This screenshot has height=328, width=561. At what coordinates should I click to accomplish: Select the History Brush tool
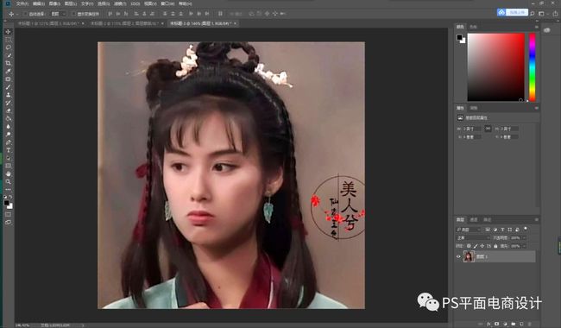click(8, 103)
